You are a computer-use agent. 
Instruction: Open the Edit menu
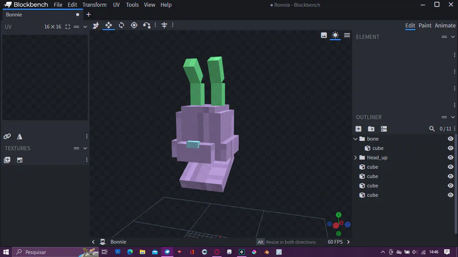(x=72, y=5)
